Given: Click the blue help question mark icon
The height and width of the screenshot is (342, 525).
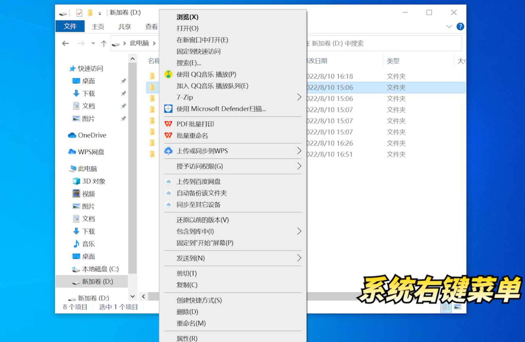Looking at the screenshot, I should tap(460, 26).
